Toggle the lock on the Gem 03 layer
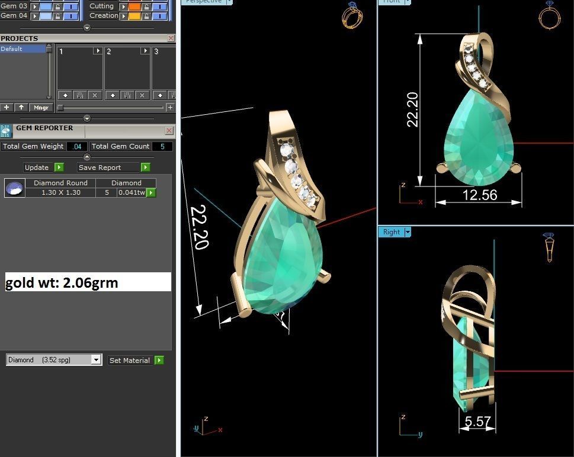This screenshot has height=457, width=574. (57, 7)
